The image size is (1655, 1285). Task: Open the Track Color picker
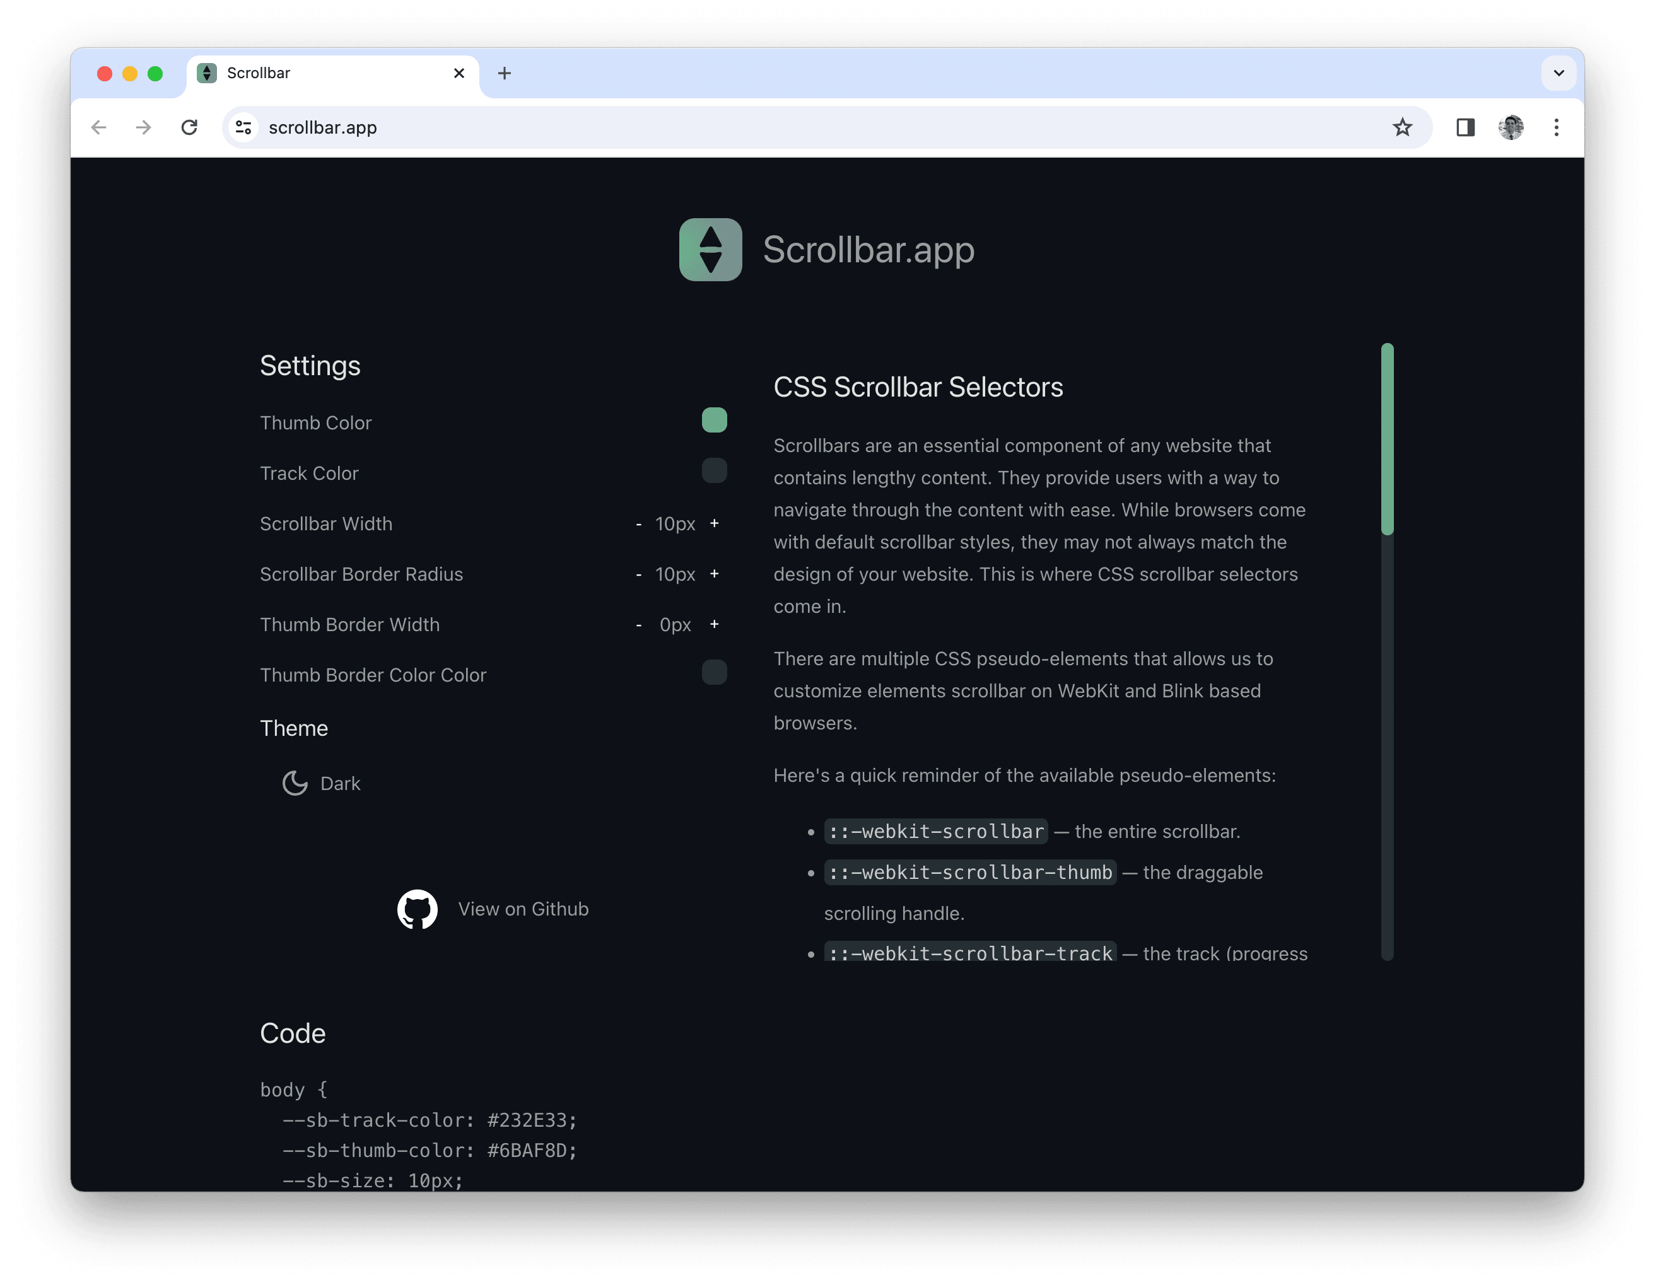tap(713, 470)
